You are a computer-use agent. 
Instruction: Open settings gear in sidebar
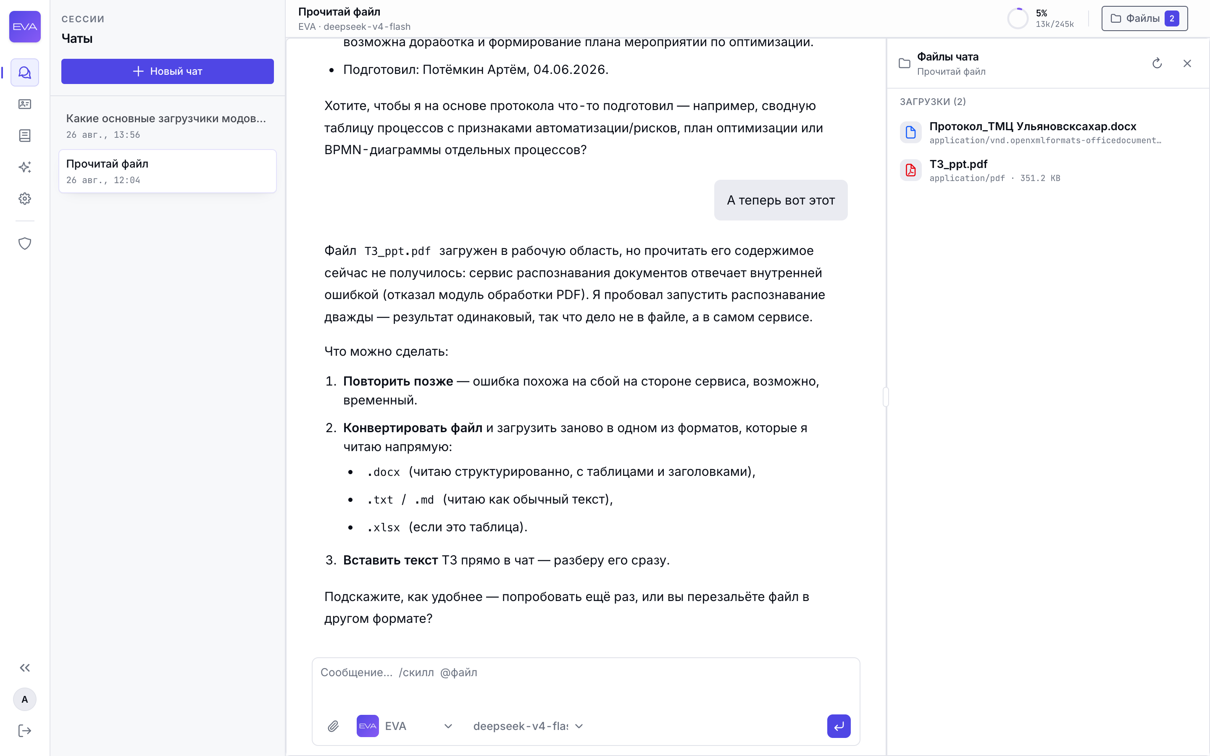point(24,199)
